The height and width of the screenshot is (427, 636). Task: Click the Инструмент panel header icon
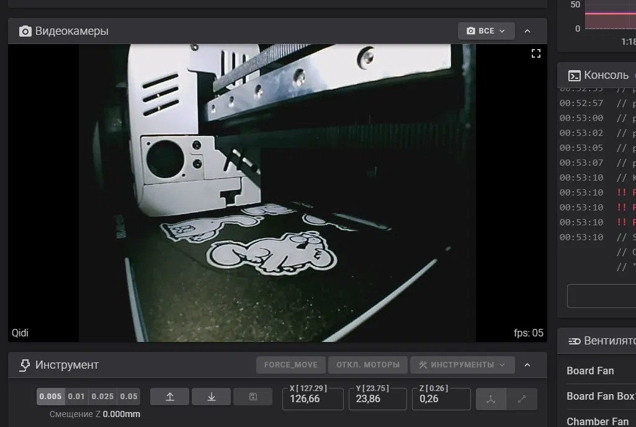coord(25,366)
